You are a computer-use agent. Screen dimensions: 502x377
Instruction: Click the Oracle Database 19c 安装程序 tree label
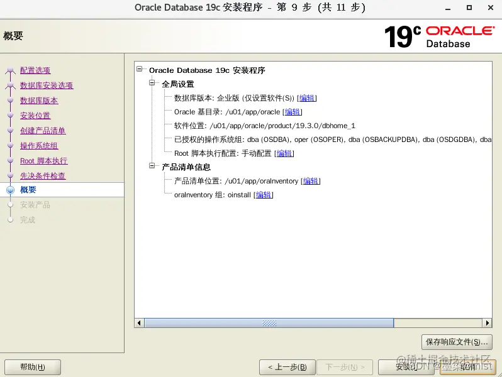[207, 70]
